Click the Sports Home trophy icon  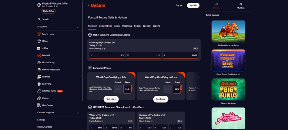39,34
